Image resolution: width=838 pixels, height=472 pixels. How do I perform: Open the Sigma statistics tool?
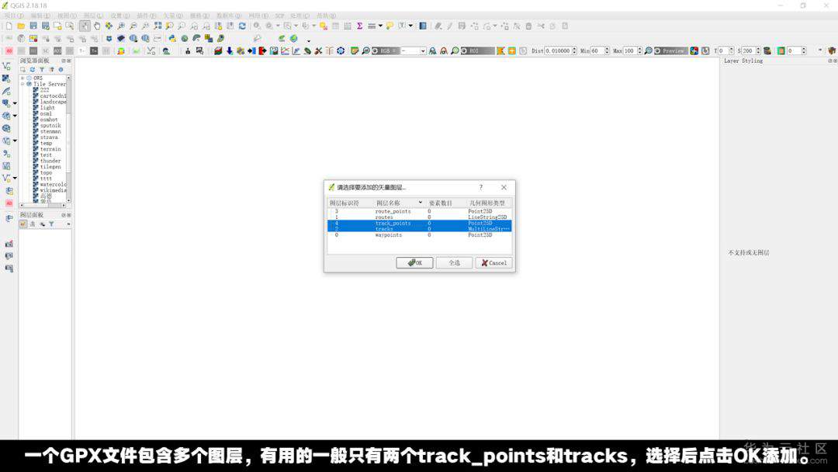click(360, 26)
